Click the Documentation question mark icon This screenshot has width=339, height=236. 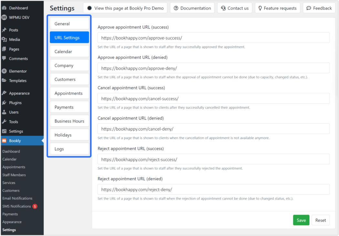point(176,8)
